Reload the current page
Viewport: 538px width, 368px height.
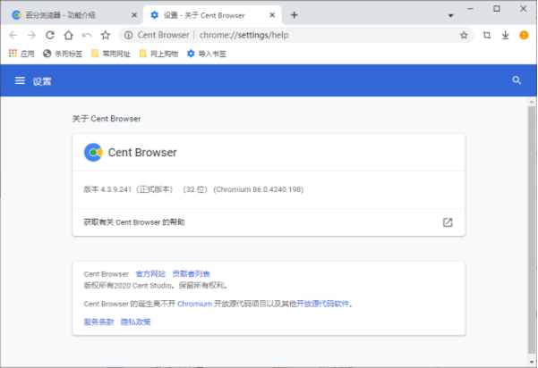point(50,35)
